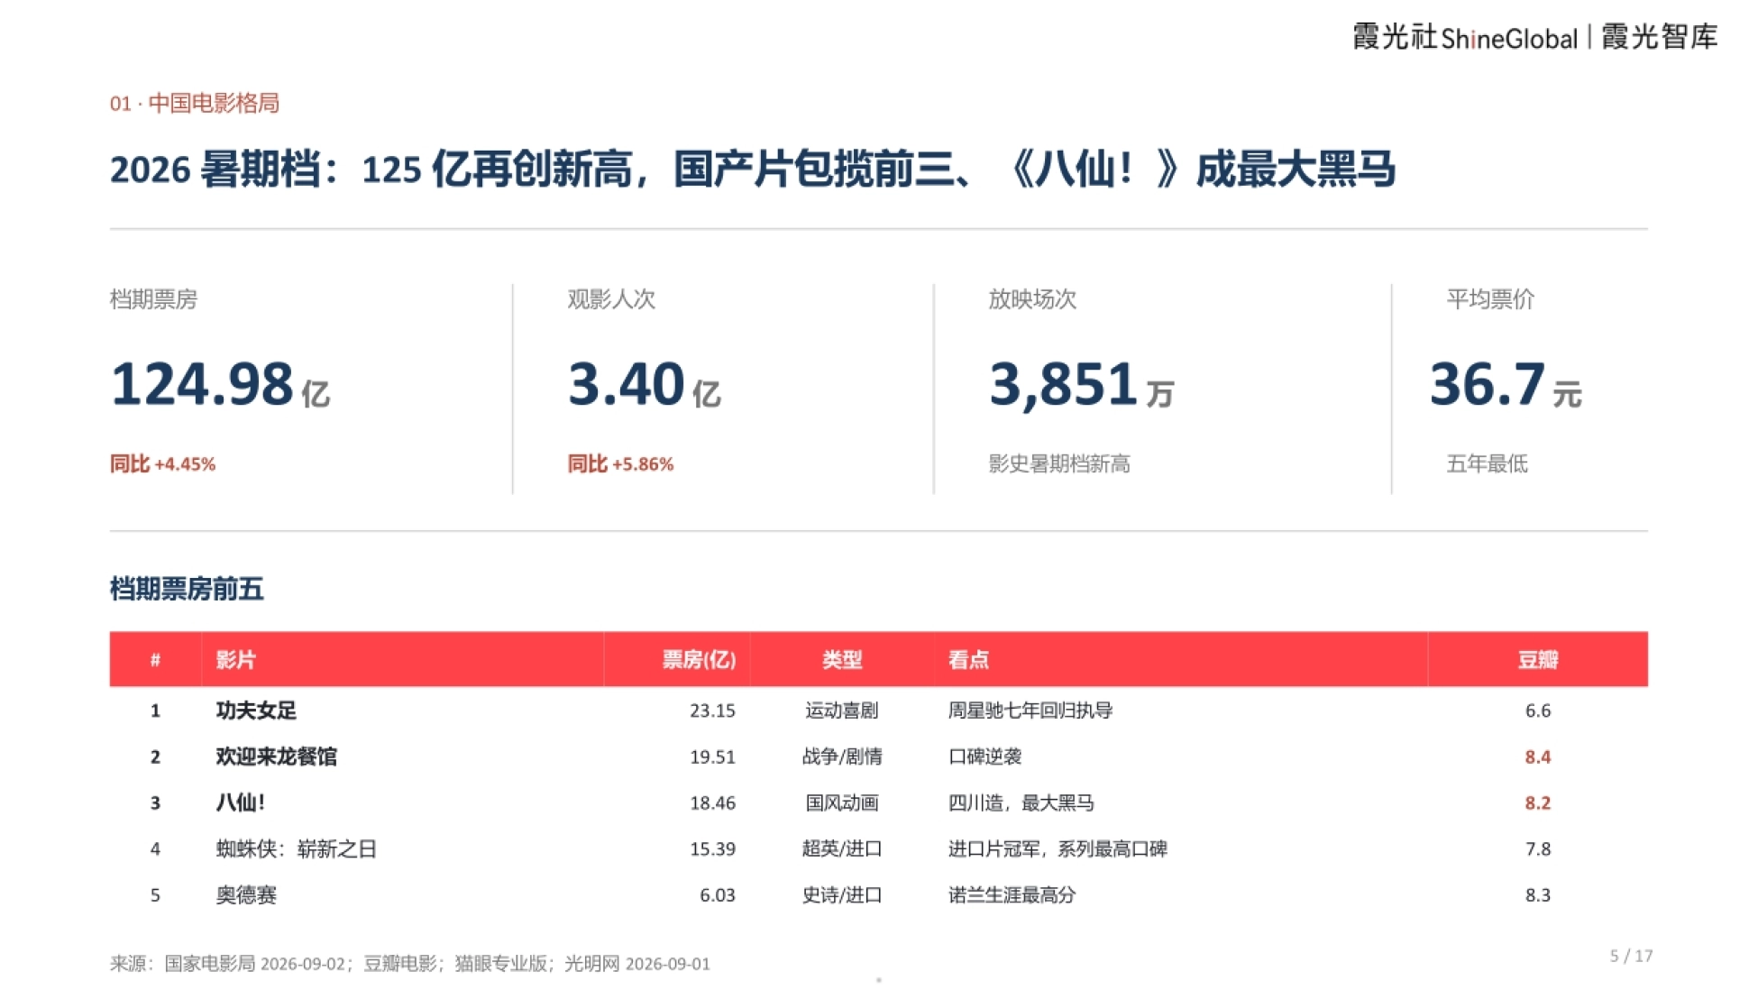Screen dimensions: 1758x990
Task: Select the film name 奥德赛
Action: click(x=246, y=895)
